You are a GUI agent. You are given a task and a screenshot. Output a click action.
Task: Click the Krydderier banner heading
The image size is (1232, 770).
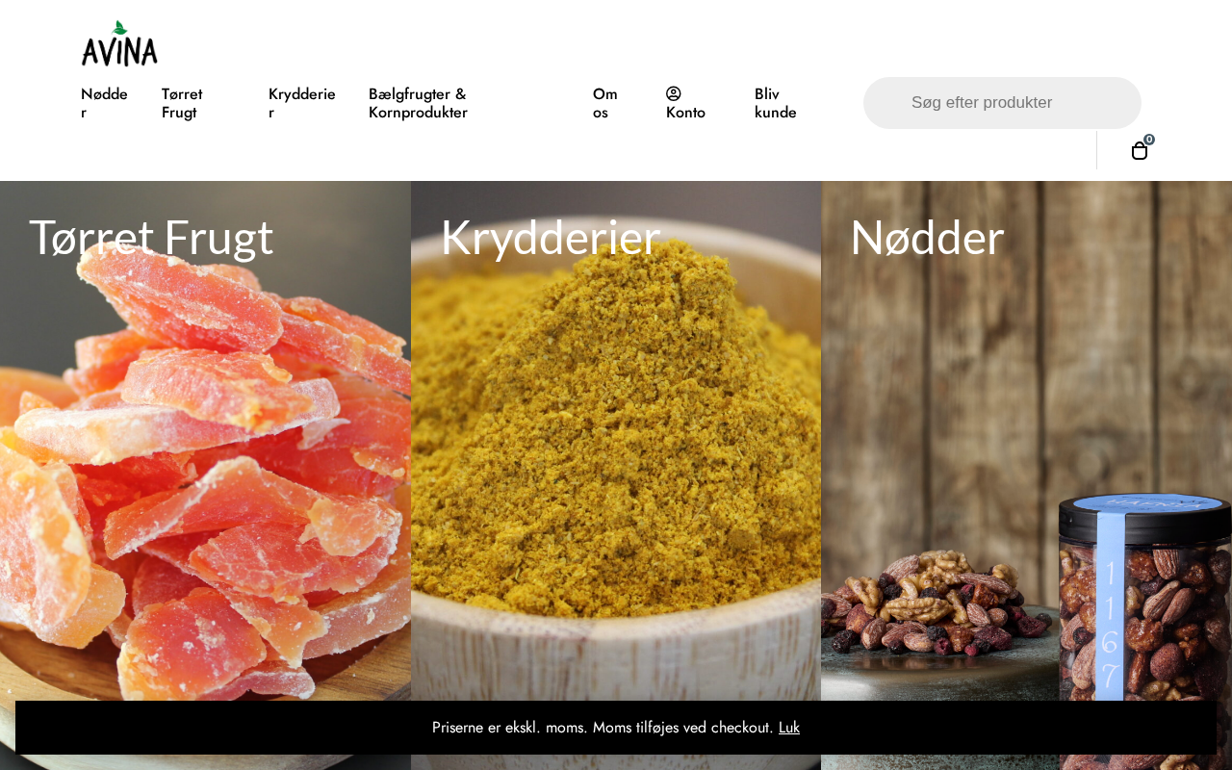coord(551,238)
